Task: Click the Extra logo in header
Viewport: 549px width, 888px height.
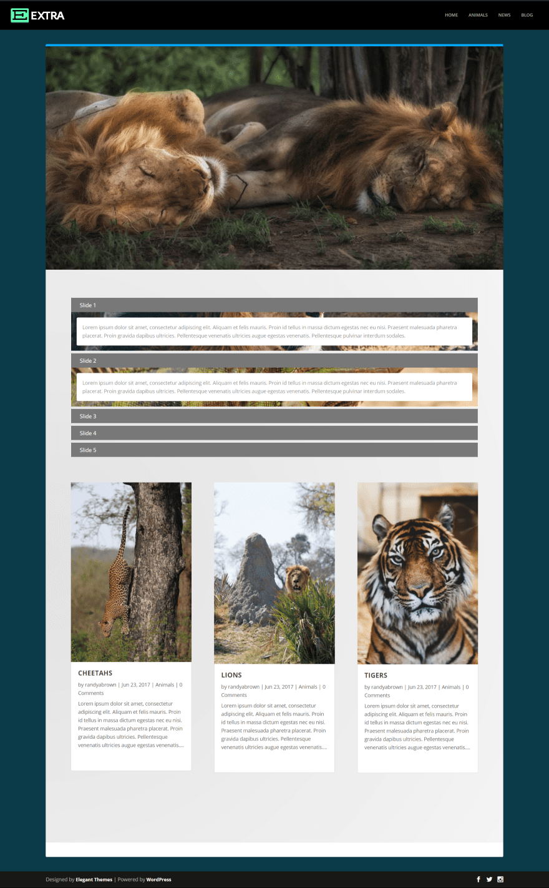Action: [x=37, y=16]
